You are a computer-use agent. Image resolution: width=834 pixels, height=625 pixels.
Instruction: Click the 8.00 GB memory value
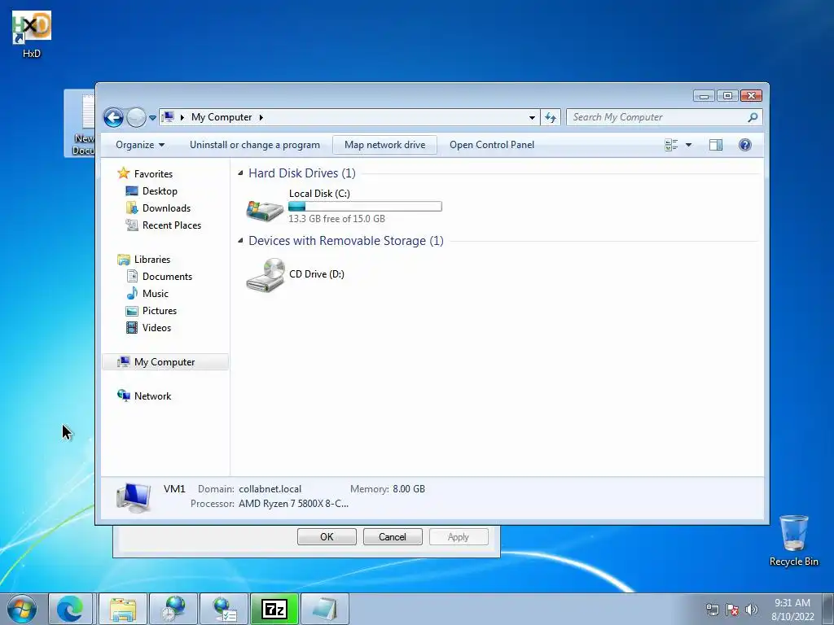click(409, 489)
